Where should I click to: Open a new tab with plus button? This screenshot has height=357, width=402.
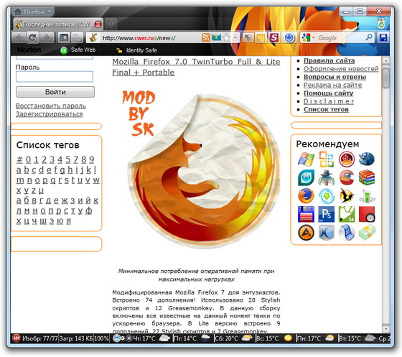coord(111,24)
